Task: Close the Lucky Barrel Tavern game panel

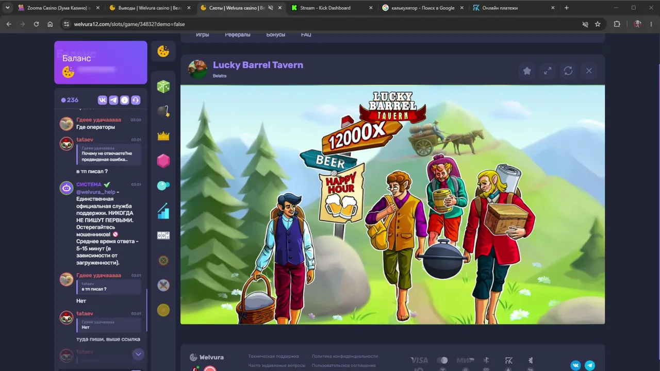Action: pos(589,71)
